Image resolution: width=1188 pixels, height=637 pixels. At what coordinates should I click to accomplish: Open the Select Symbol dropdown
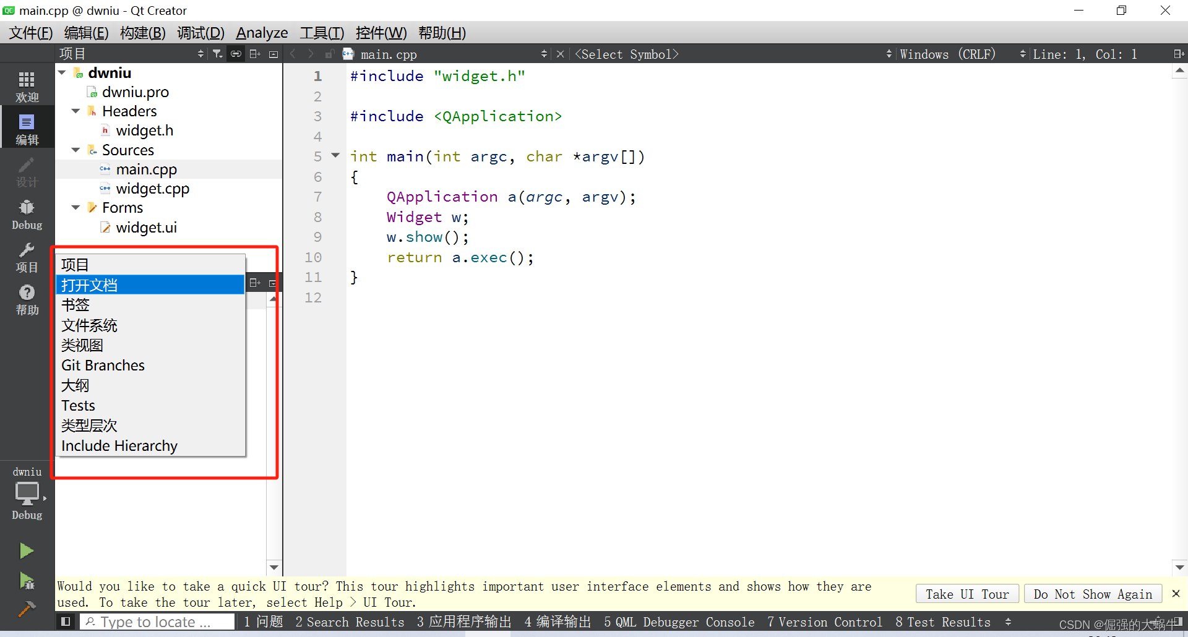(733, 54)
